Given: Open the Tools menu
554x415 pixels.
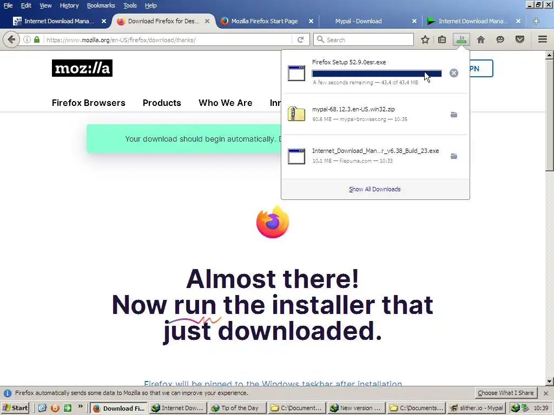Looking at the screenshot, I should point(130,5).
